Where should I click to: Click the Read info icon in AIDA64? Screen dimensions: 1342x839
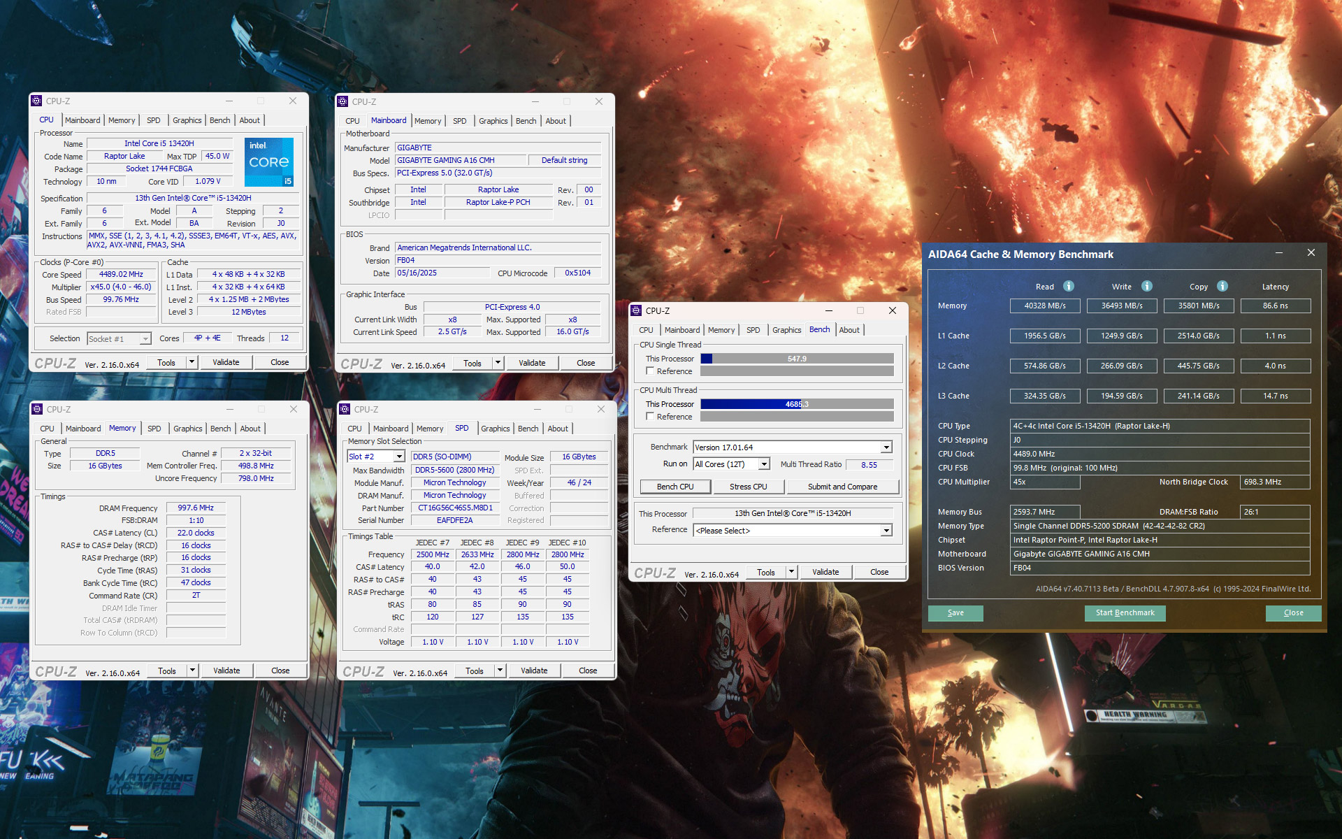[1069, 286]
